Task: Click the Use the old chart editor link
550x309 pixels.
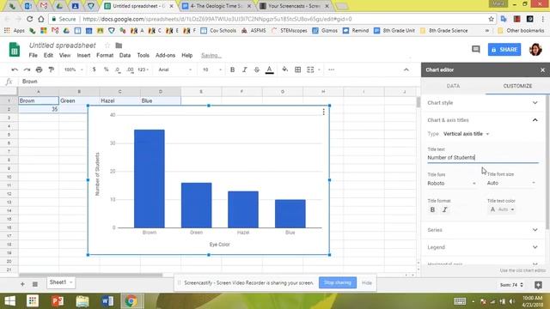Action: tap(522, 270)
